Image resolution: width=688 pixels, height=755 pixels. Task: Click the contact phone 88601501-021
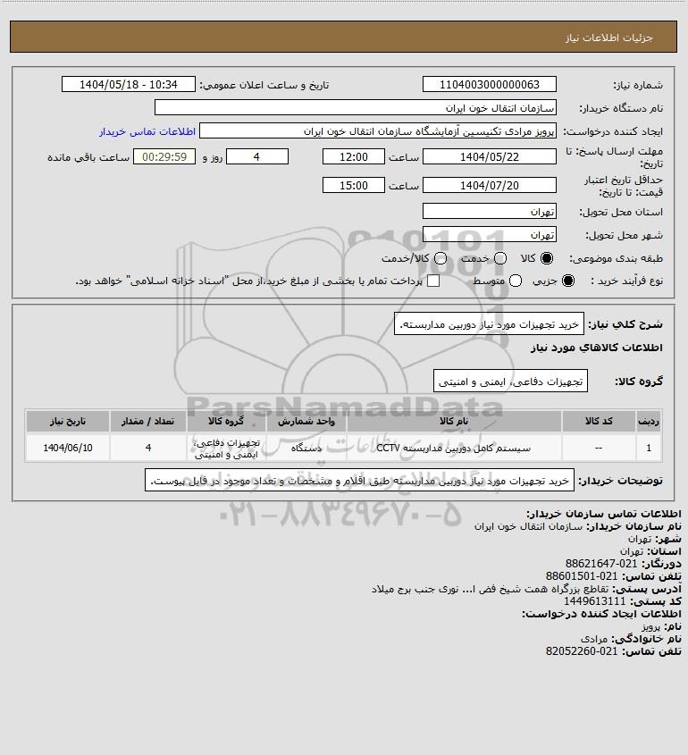click(582, 576)
